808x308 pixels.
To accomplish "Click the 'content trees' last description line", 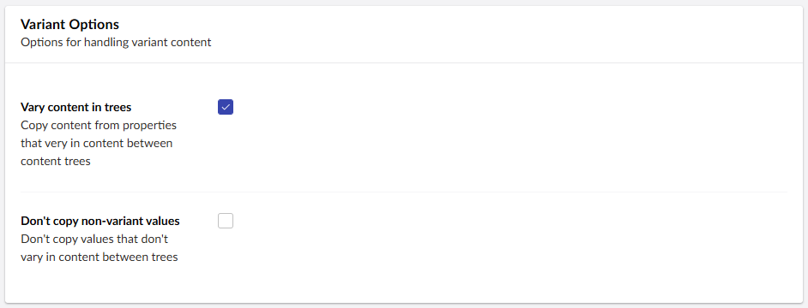I will pos(56,161).
